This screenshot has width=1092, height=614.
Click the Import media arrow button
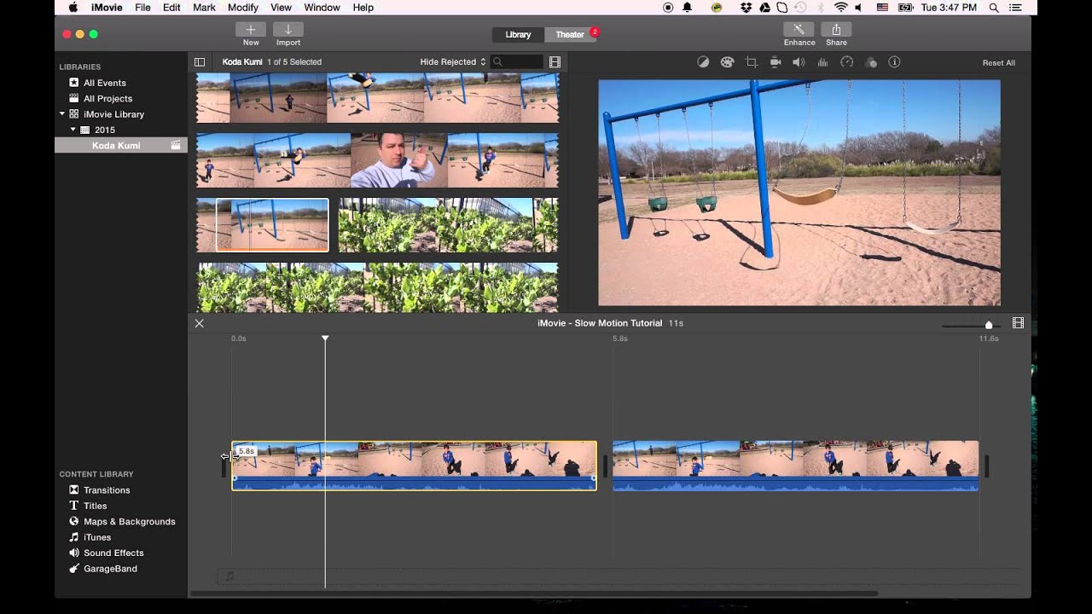click(288, 29)
